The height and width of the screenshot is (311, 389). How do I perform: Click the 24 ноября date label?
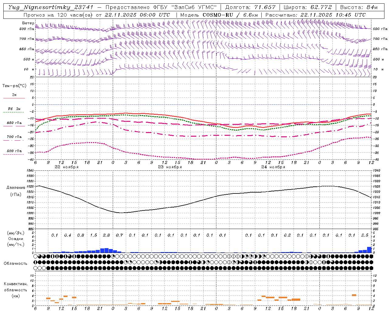pyautogui.click(x=273, y=167)
